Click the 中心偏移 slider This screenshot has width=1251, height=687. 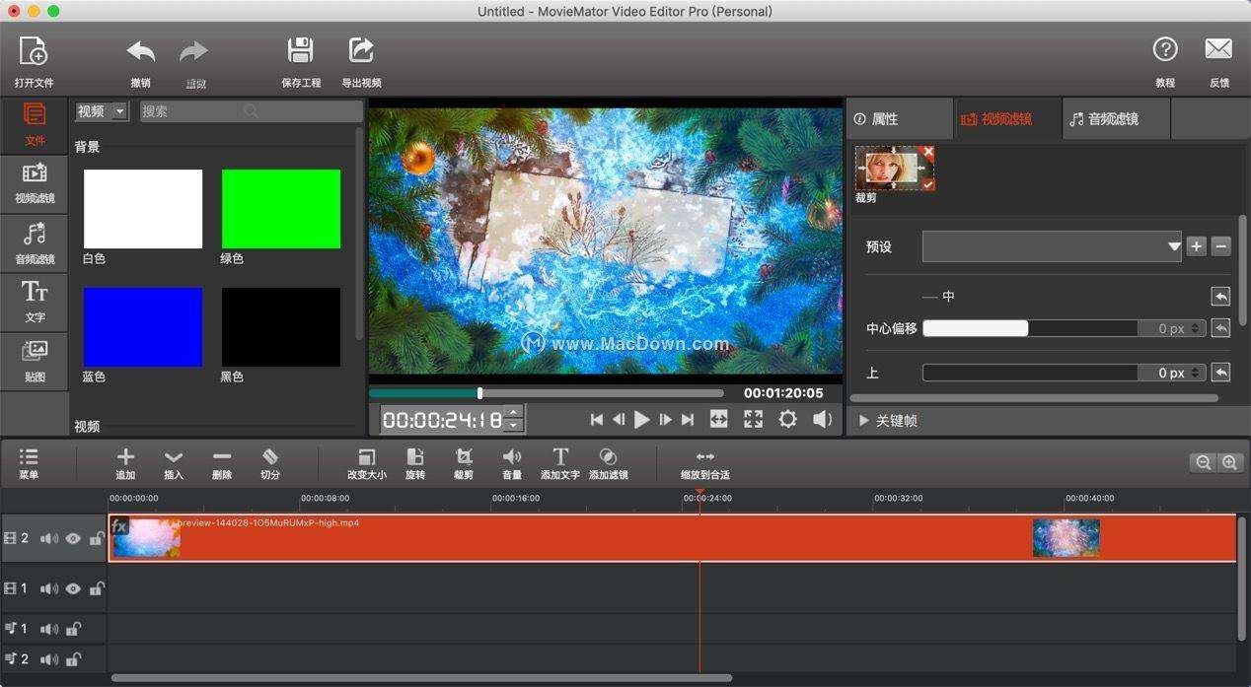pos(1030,328)
